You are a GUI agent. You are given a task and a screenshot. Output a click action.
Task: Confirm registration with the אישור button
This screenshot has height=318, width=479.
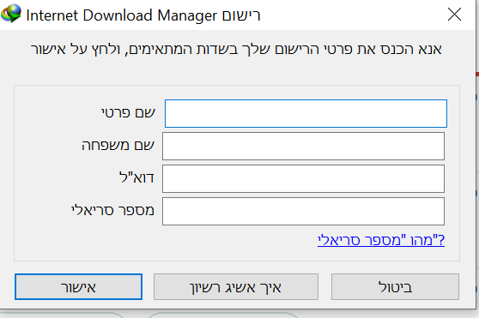[78, 286]
